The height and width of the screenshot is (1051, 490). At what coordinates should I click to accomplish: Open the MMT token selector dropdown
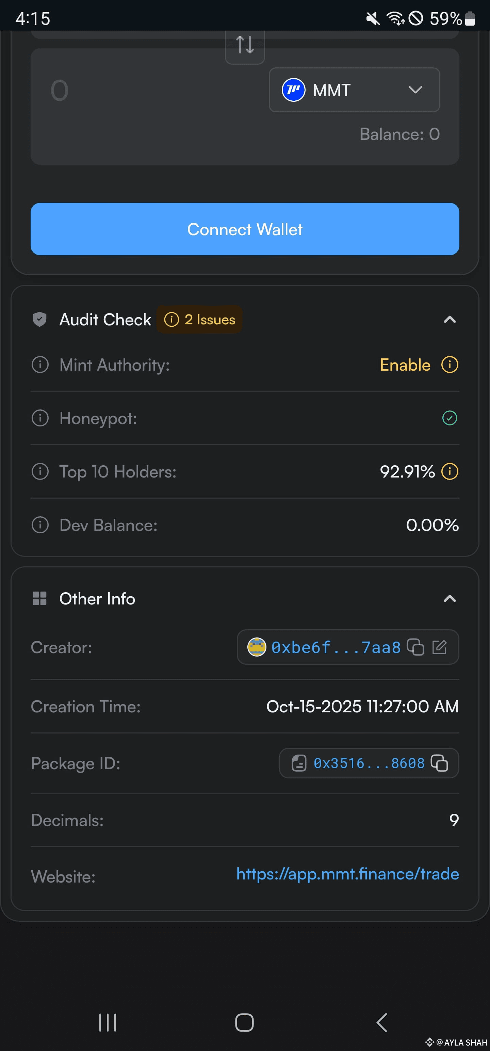click(354, 90)
